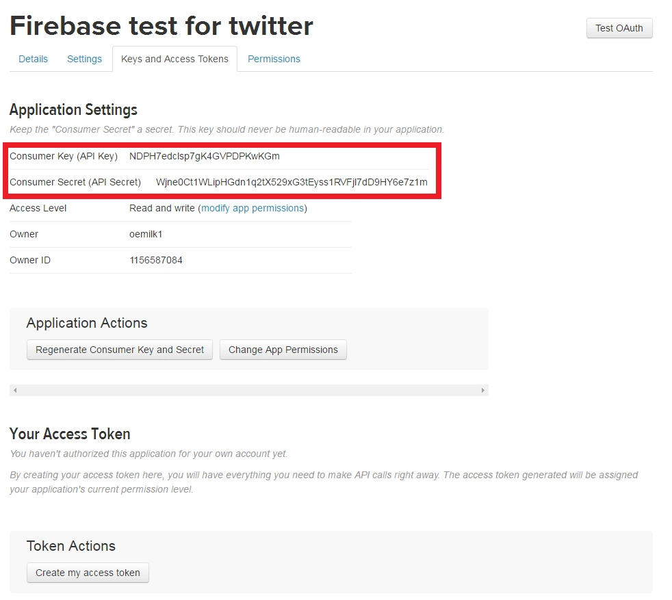Switch to the Settings tab
This screenshot has width=672, height=600.
[84, 59]
